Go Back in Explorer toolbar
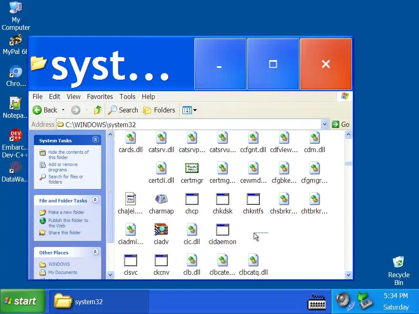The height and width of the screenshot is (314, 419). click(x=45, y=110)
